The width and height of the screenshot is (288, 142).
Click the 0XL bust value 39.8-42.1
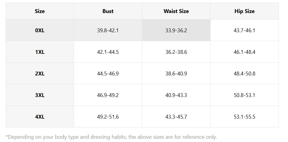pyautogui.click(x=108, y=30)
